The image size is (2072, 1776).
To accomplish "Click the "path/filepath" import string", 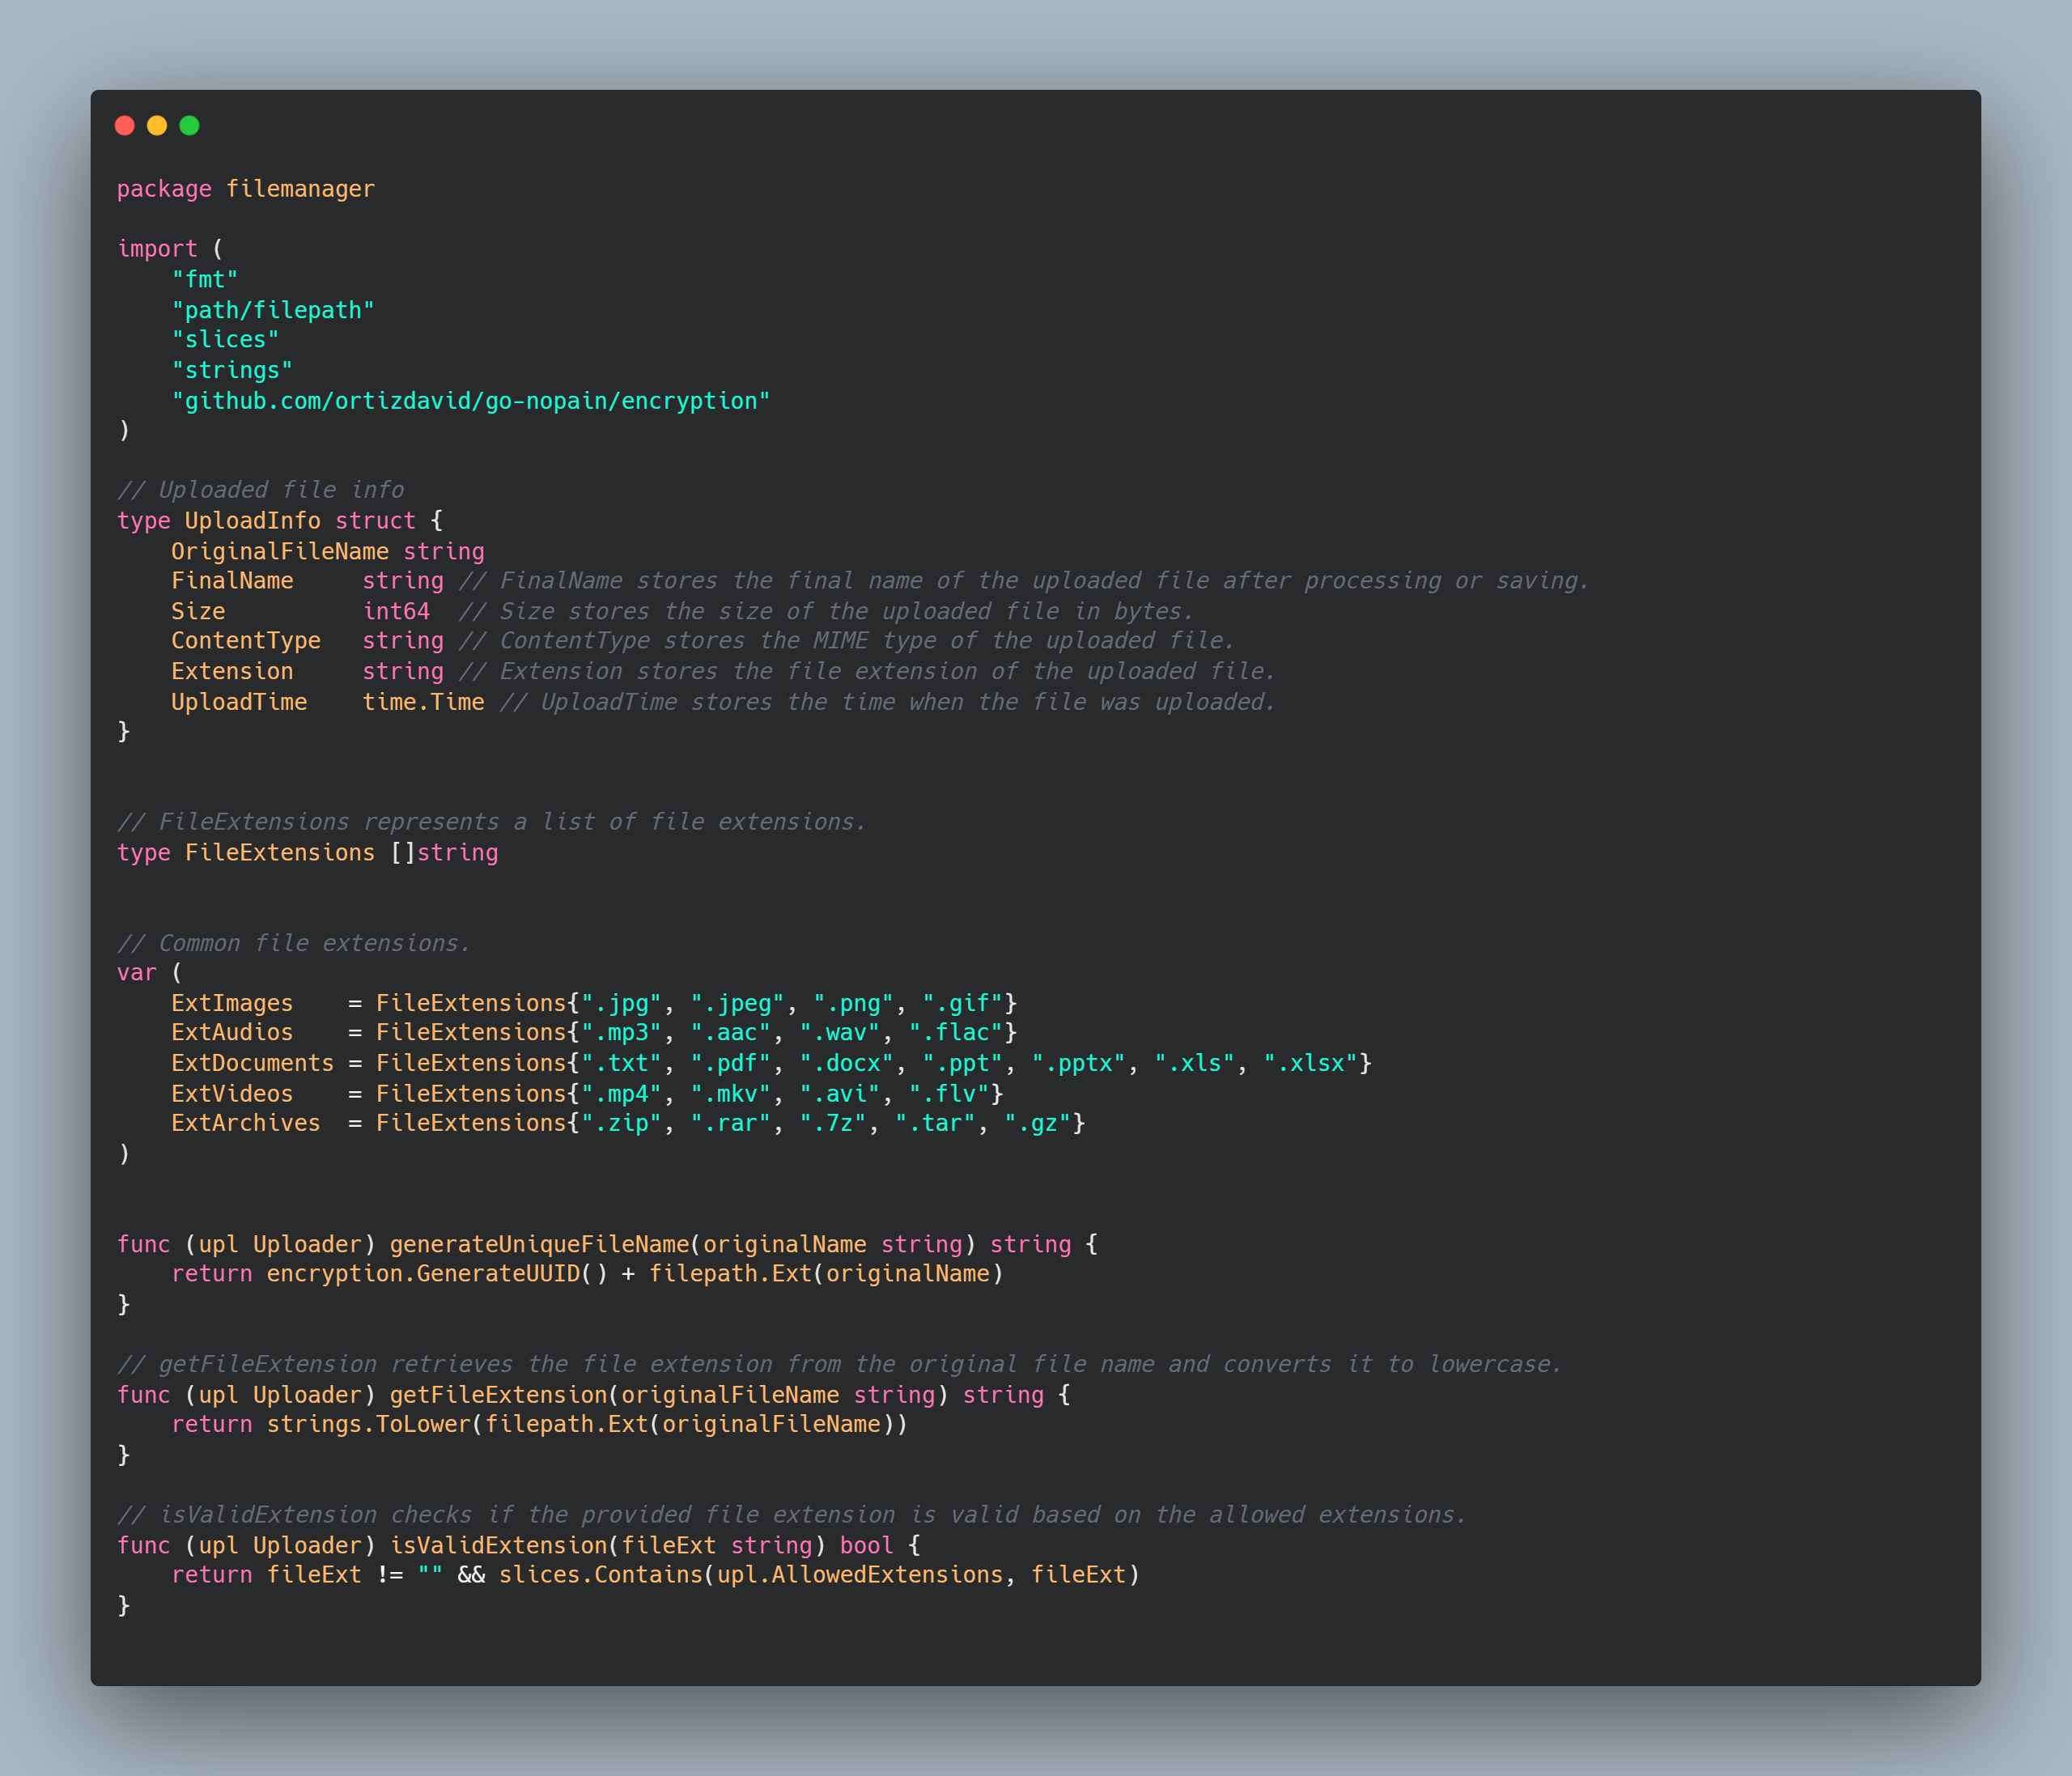I will (x=273, y=310).
